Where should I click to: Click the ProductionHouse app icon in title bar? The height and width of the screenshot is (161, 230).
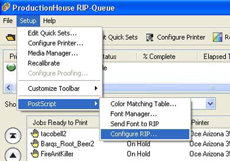[x=6, y=7]
